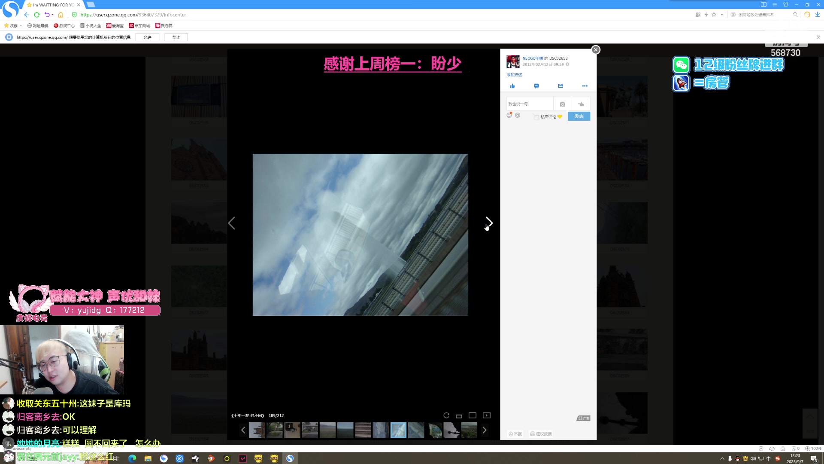Deny location access with 禁止
Image resolution: width=824 pixels, height=464 pixels.
pos(176,37)
